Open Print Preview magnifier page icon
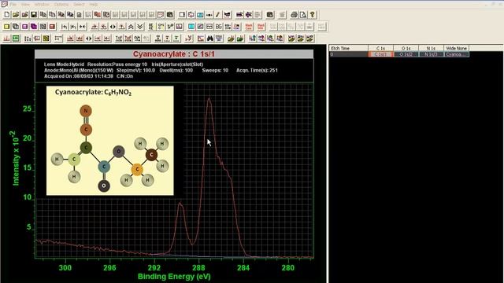The height and width of the screenshot is (283, 504). tap(302, 14)
